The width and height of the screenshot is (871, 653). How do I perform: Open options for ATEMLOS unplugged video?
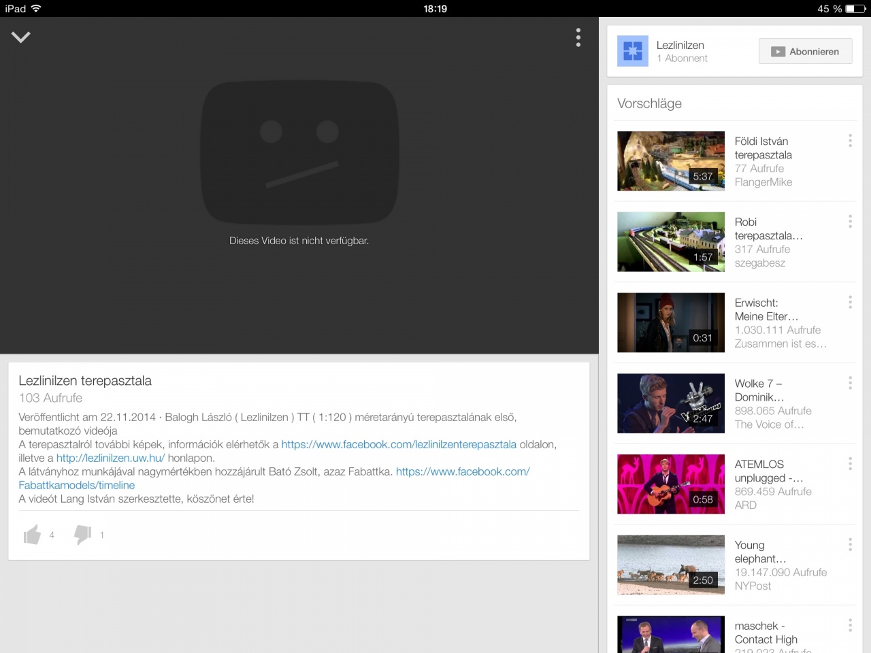pyautogui.click(x=850, y=464)
